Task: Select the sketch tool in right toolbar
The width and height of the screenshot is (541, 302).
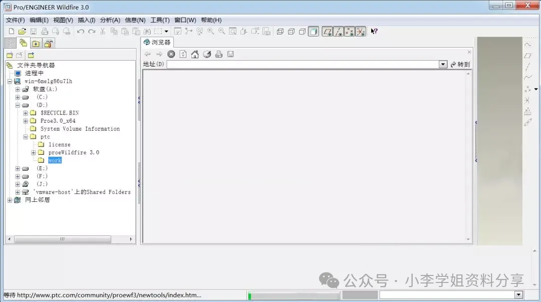Action: [527, 45]
